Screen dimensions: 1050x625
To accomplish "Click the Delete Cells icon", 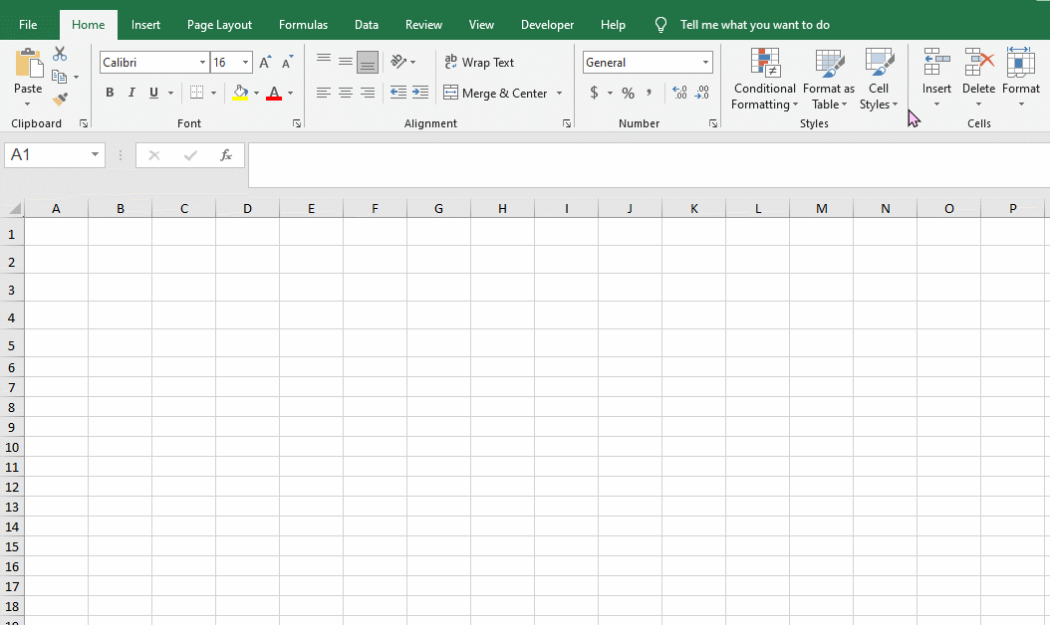I will pos(978,75).
